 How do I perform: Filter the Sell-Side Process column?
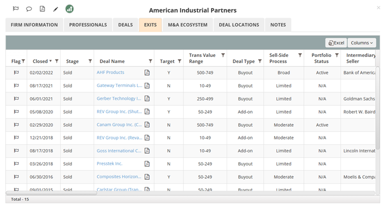pos(300,55)
